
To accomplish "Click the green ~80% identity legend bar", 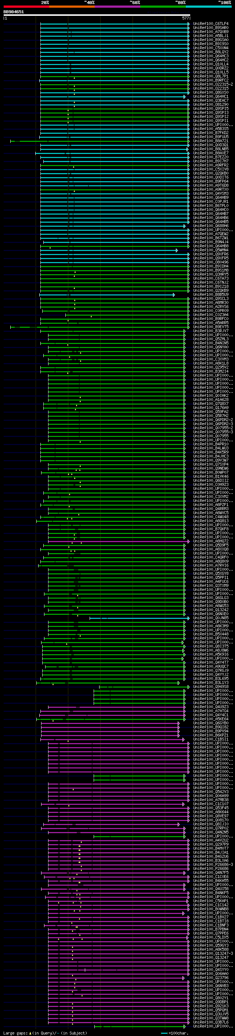I will tap(163, 7).
